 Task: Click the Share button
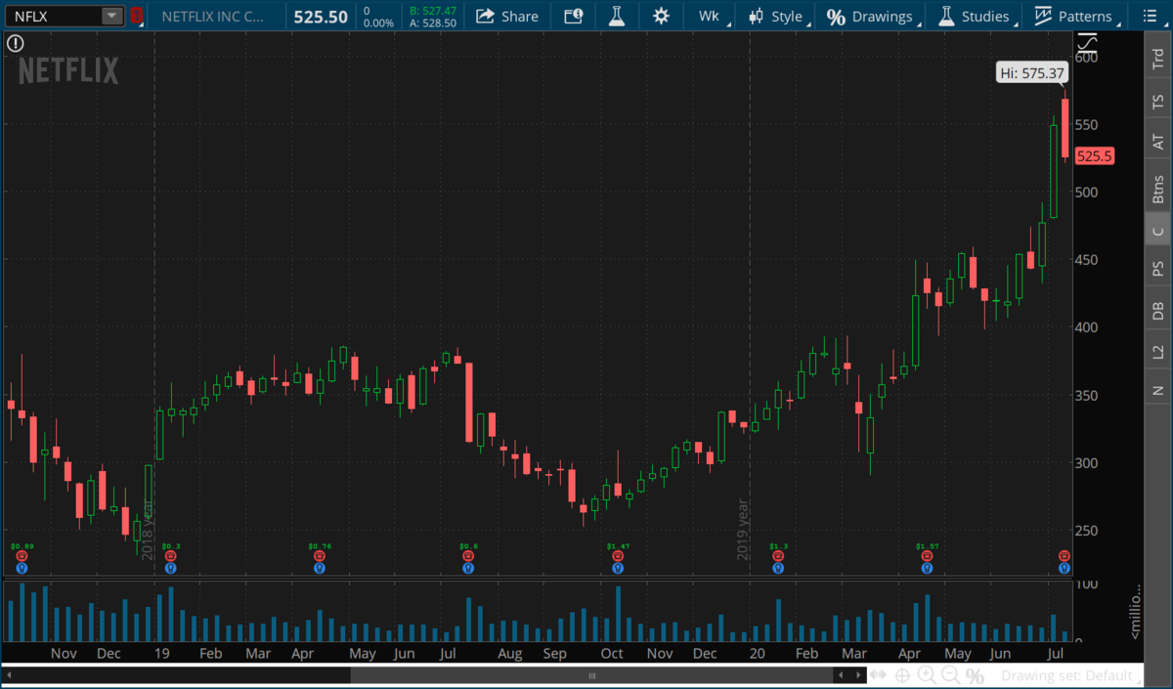coord(506,16)
